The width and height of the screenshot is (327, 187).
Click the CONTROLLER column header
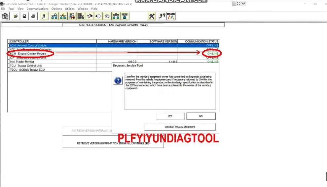(x=53, y=41)
